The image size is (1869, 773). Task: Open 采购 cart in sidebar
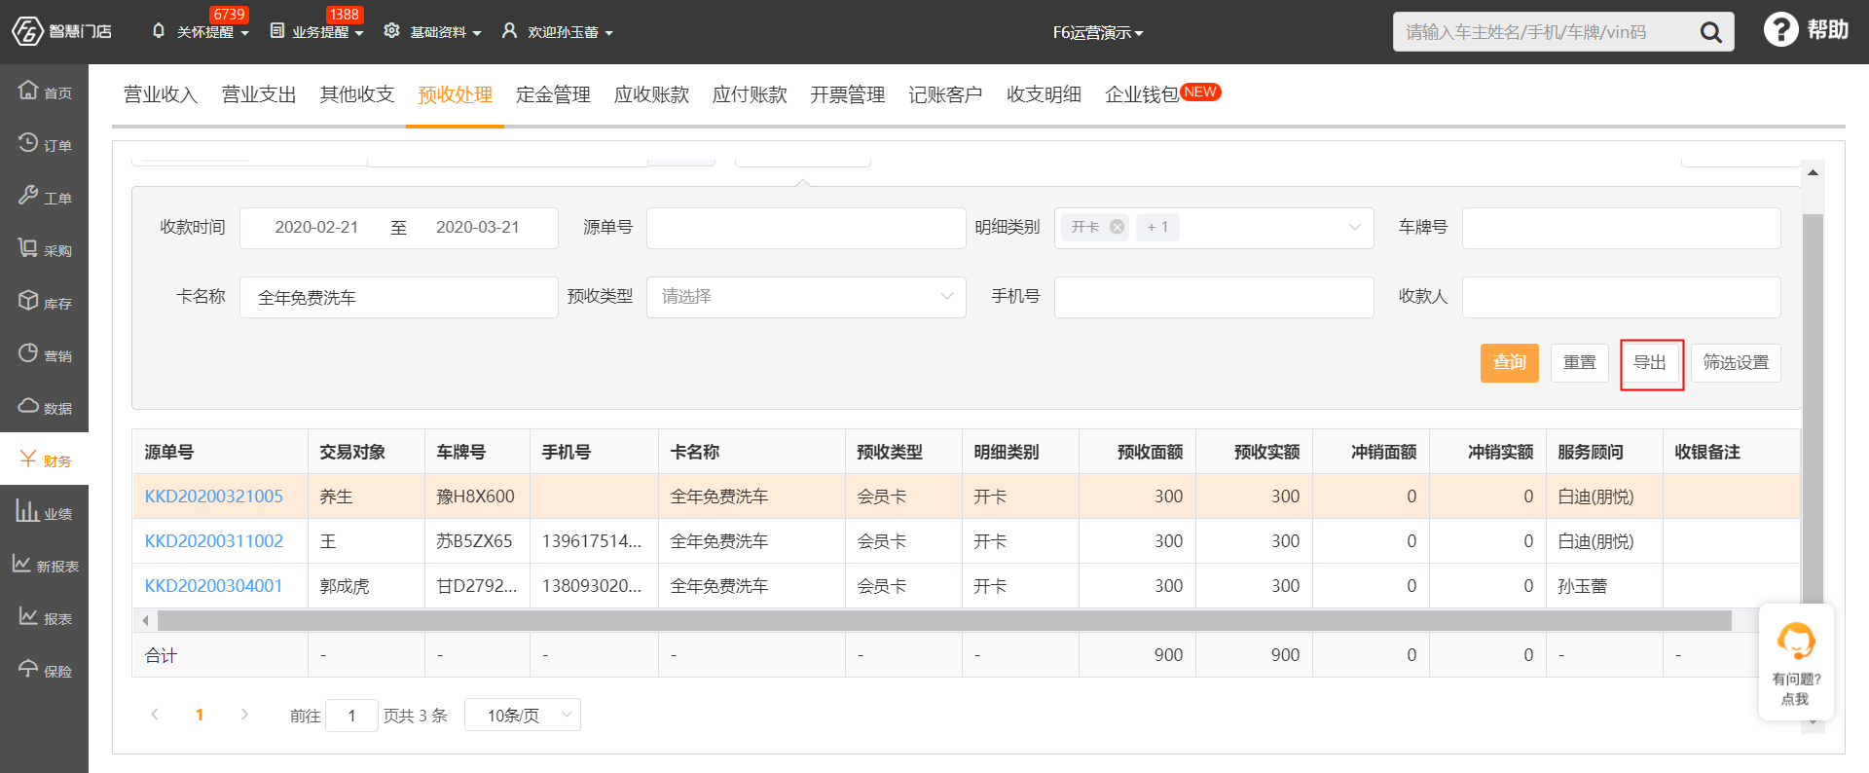point(44,248)
